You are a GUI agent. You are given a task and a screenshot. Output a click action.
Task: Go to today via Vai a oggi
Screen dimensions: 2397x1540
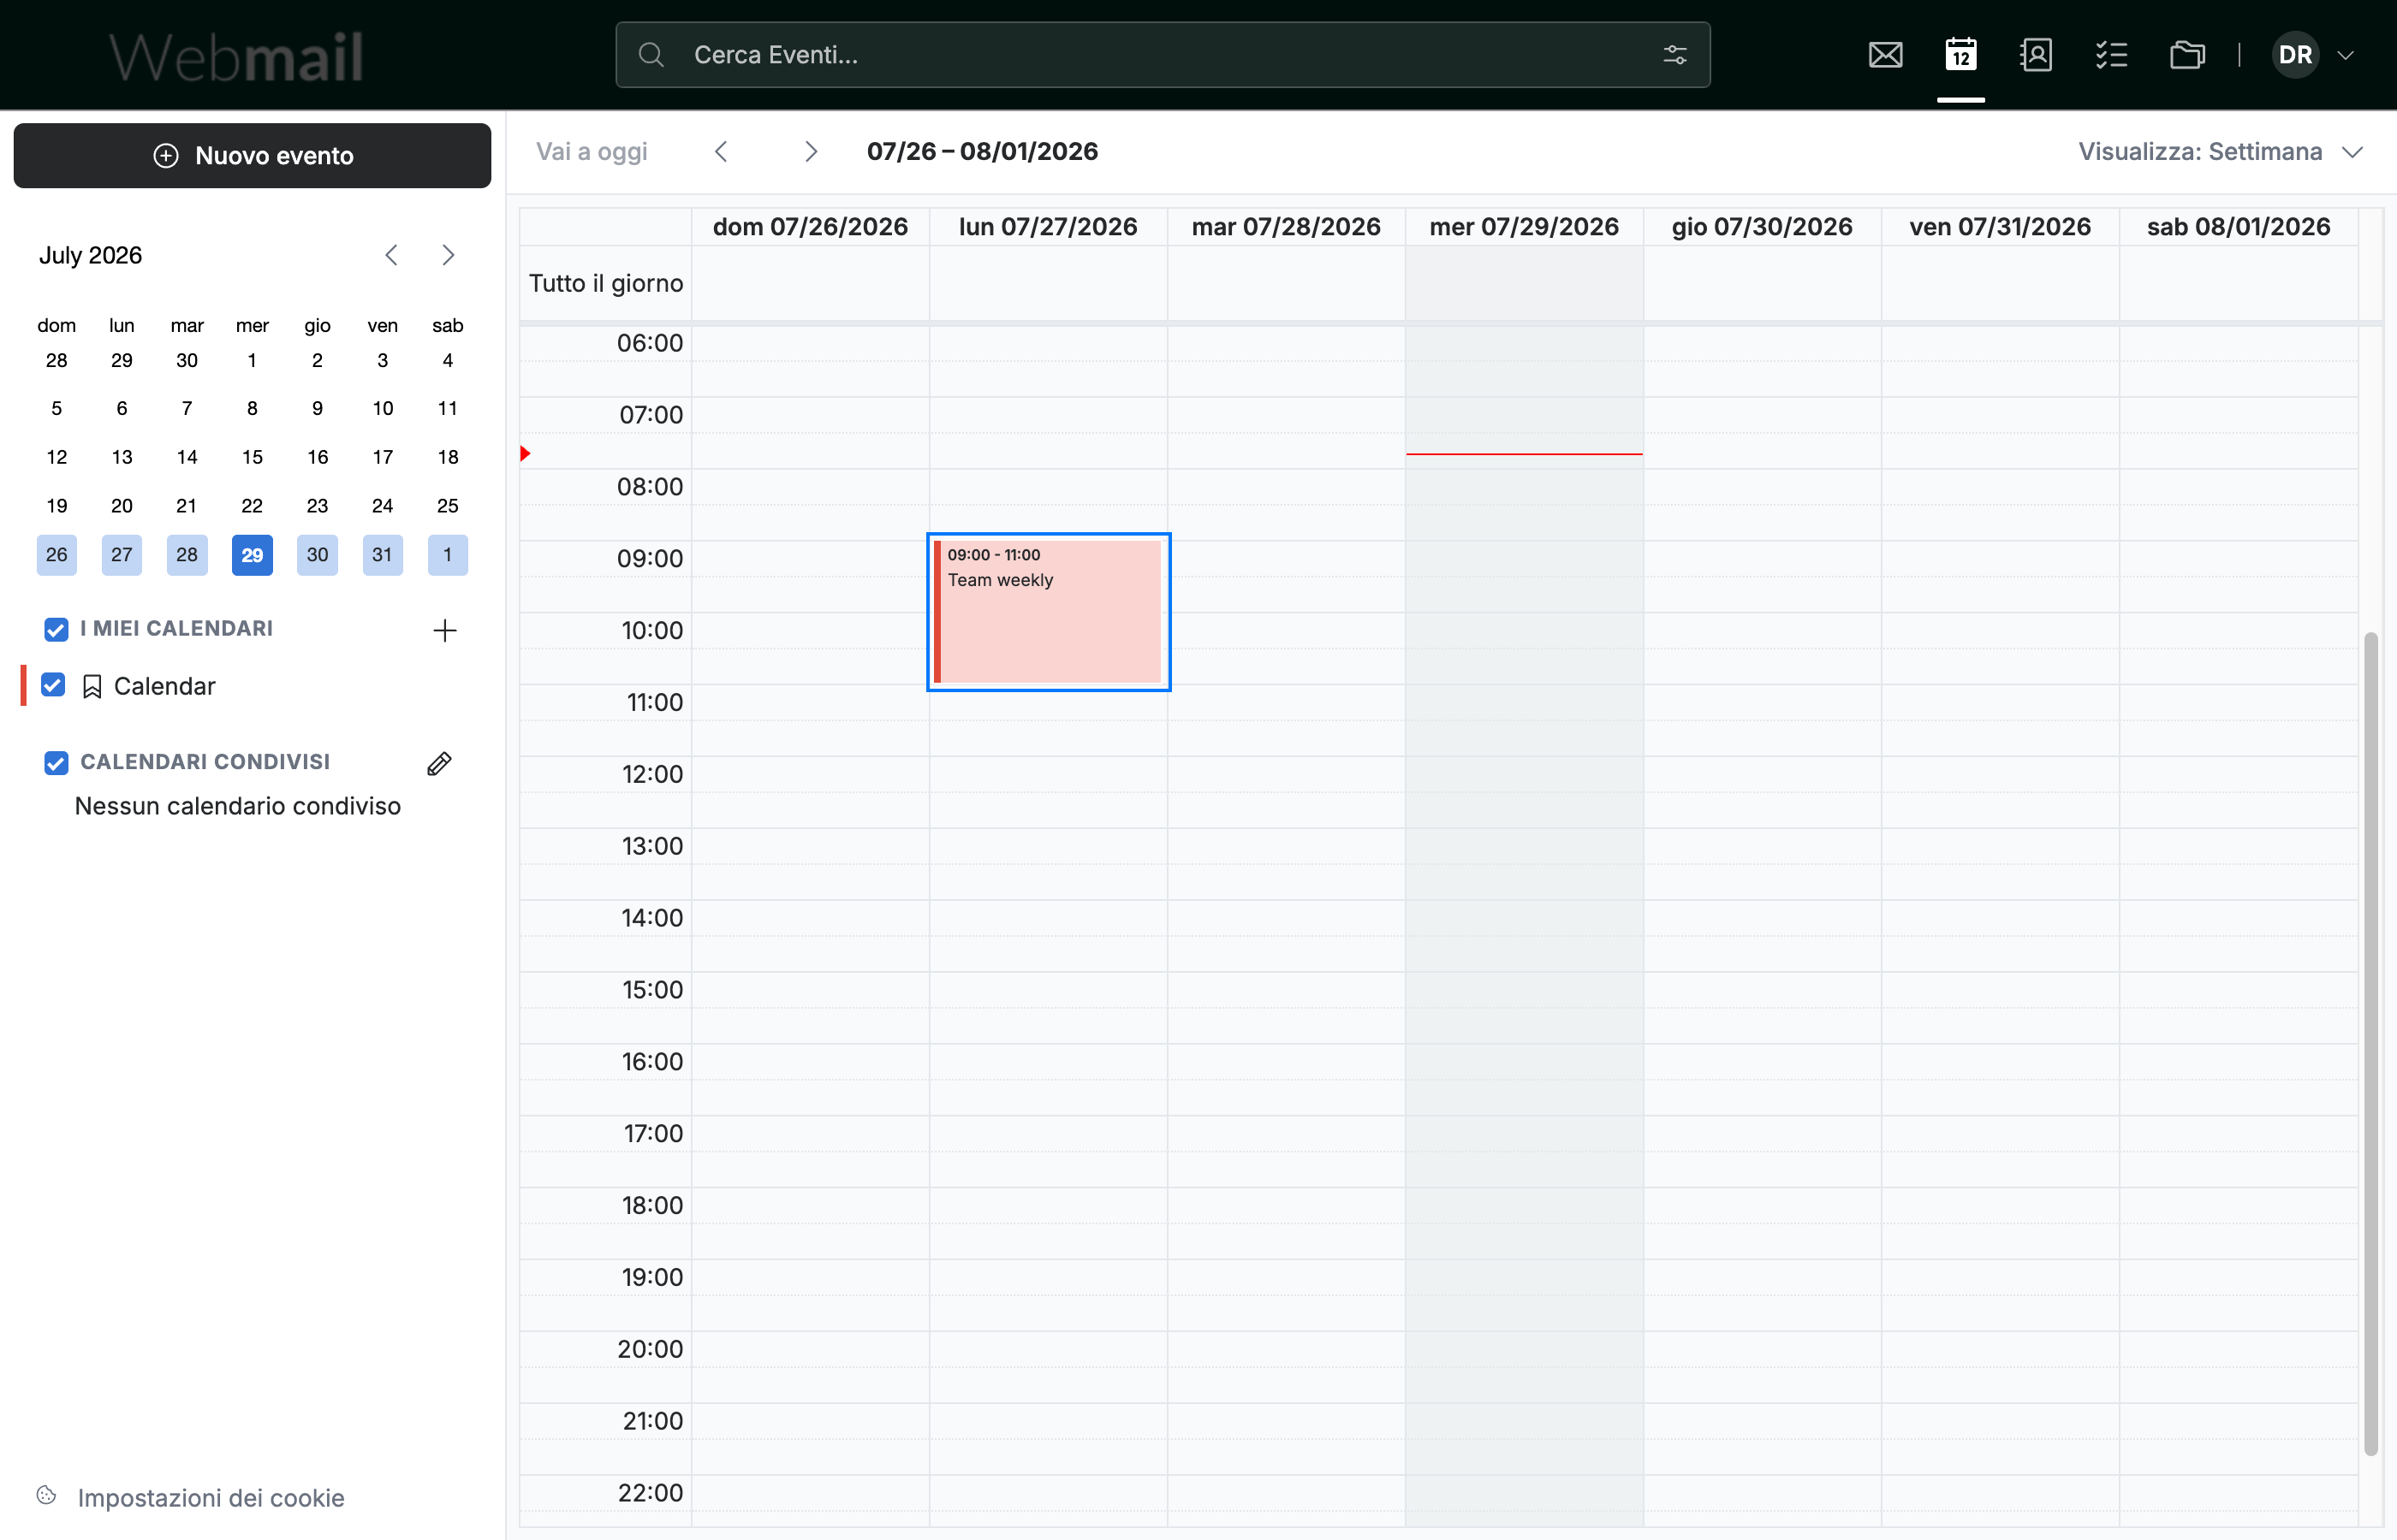(x=592, y=152)
